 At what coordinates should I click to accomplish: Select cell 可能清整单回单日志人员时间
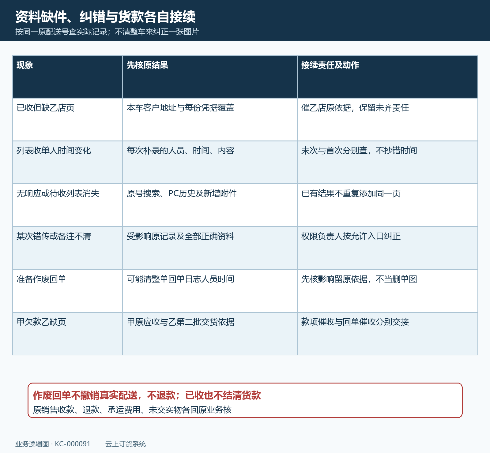pos(210,291)
